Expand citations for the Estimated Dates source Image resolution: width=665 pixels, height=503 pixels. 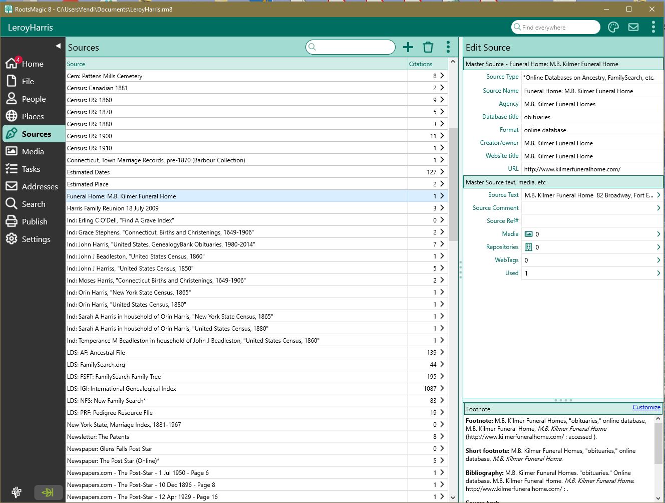pos(442,172)
